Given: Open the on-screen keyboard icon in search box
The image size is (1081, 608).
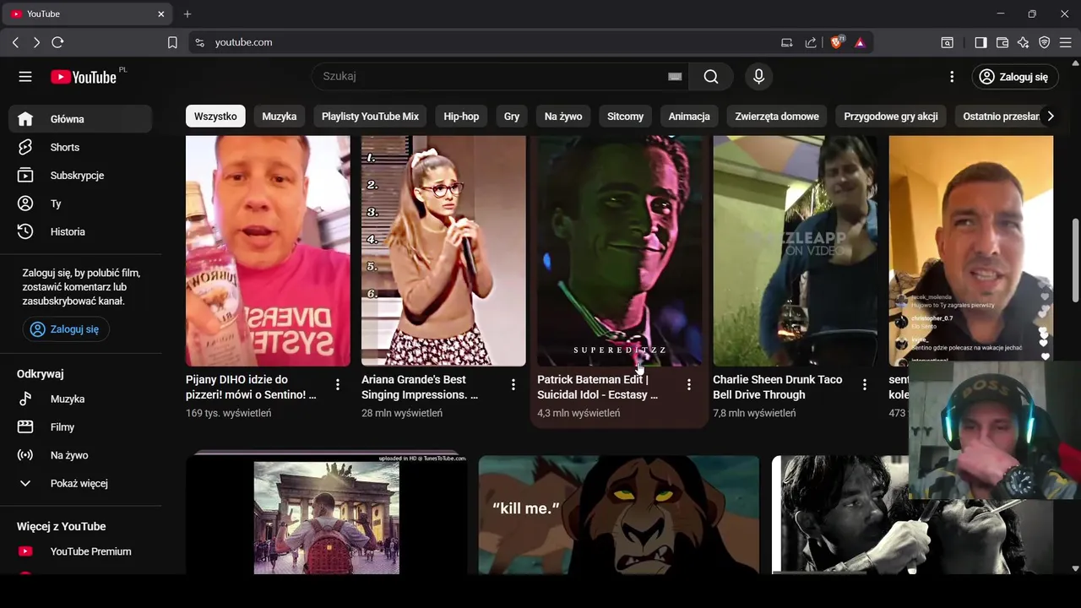Looking at the screenshot, I should pyautogui.click(x=675, y=77).
